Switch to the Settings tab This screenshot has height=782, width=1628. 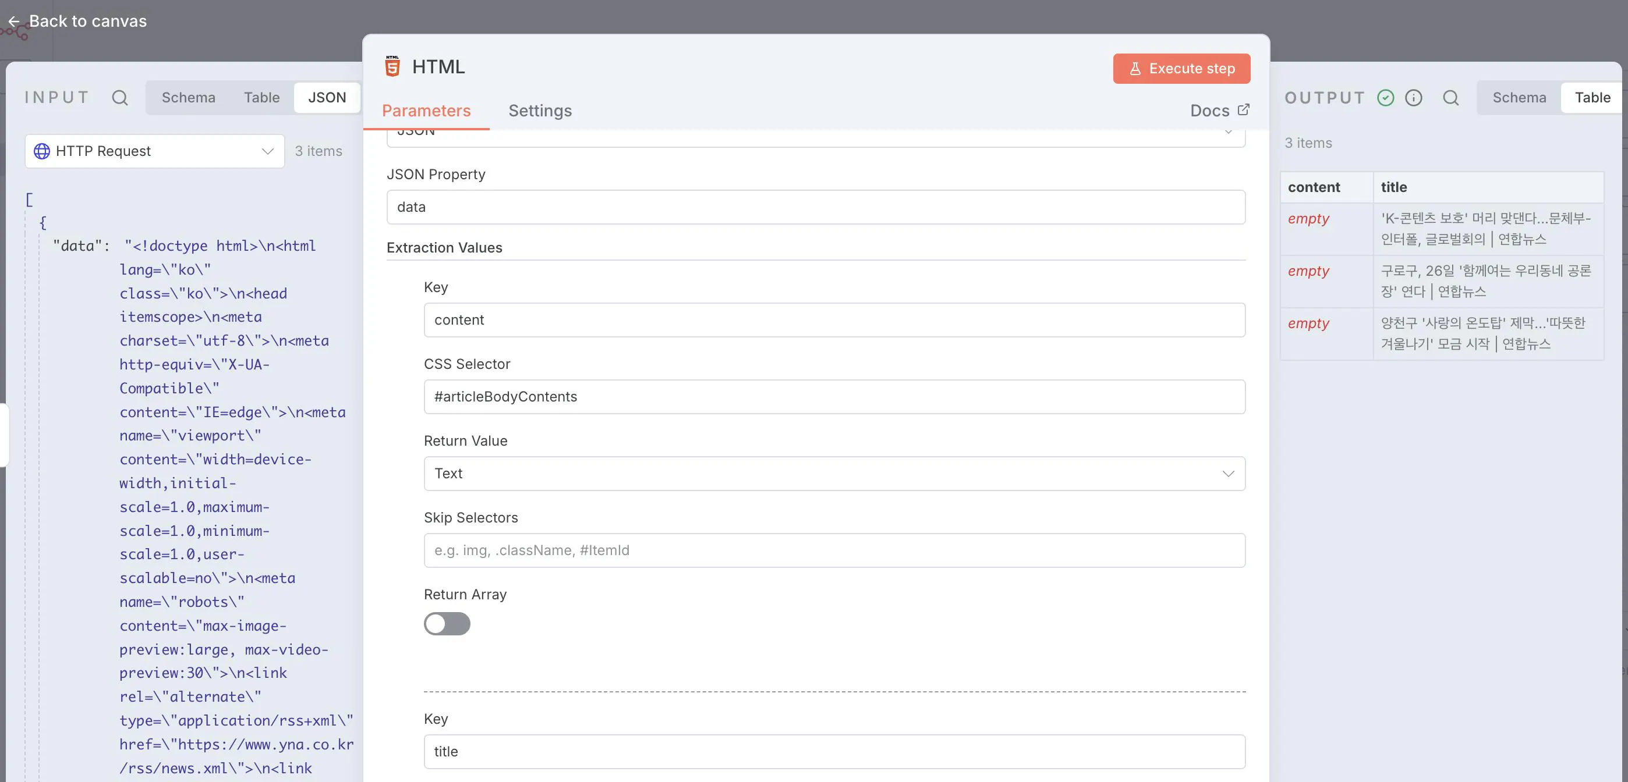pos(540,111)
